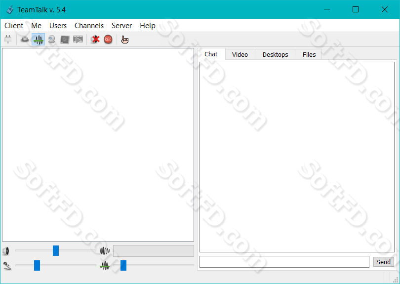Click the voice activation level slider handle
The height and width of the screenshot is (284, 400).
coord(123,265)
